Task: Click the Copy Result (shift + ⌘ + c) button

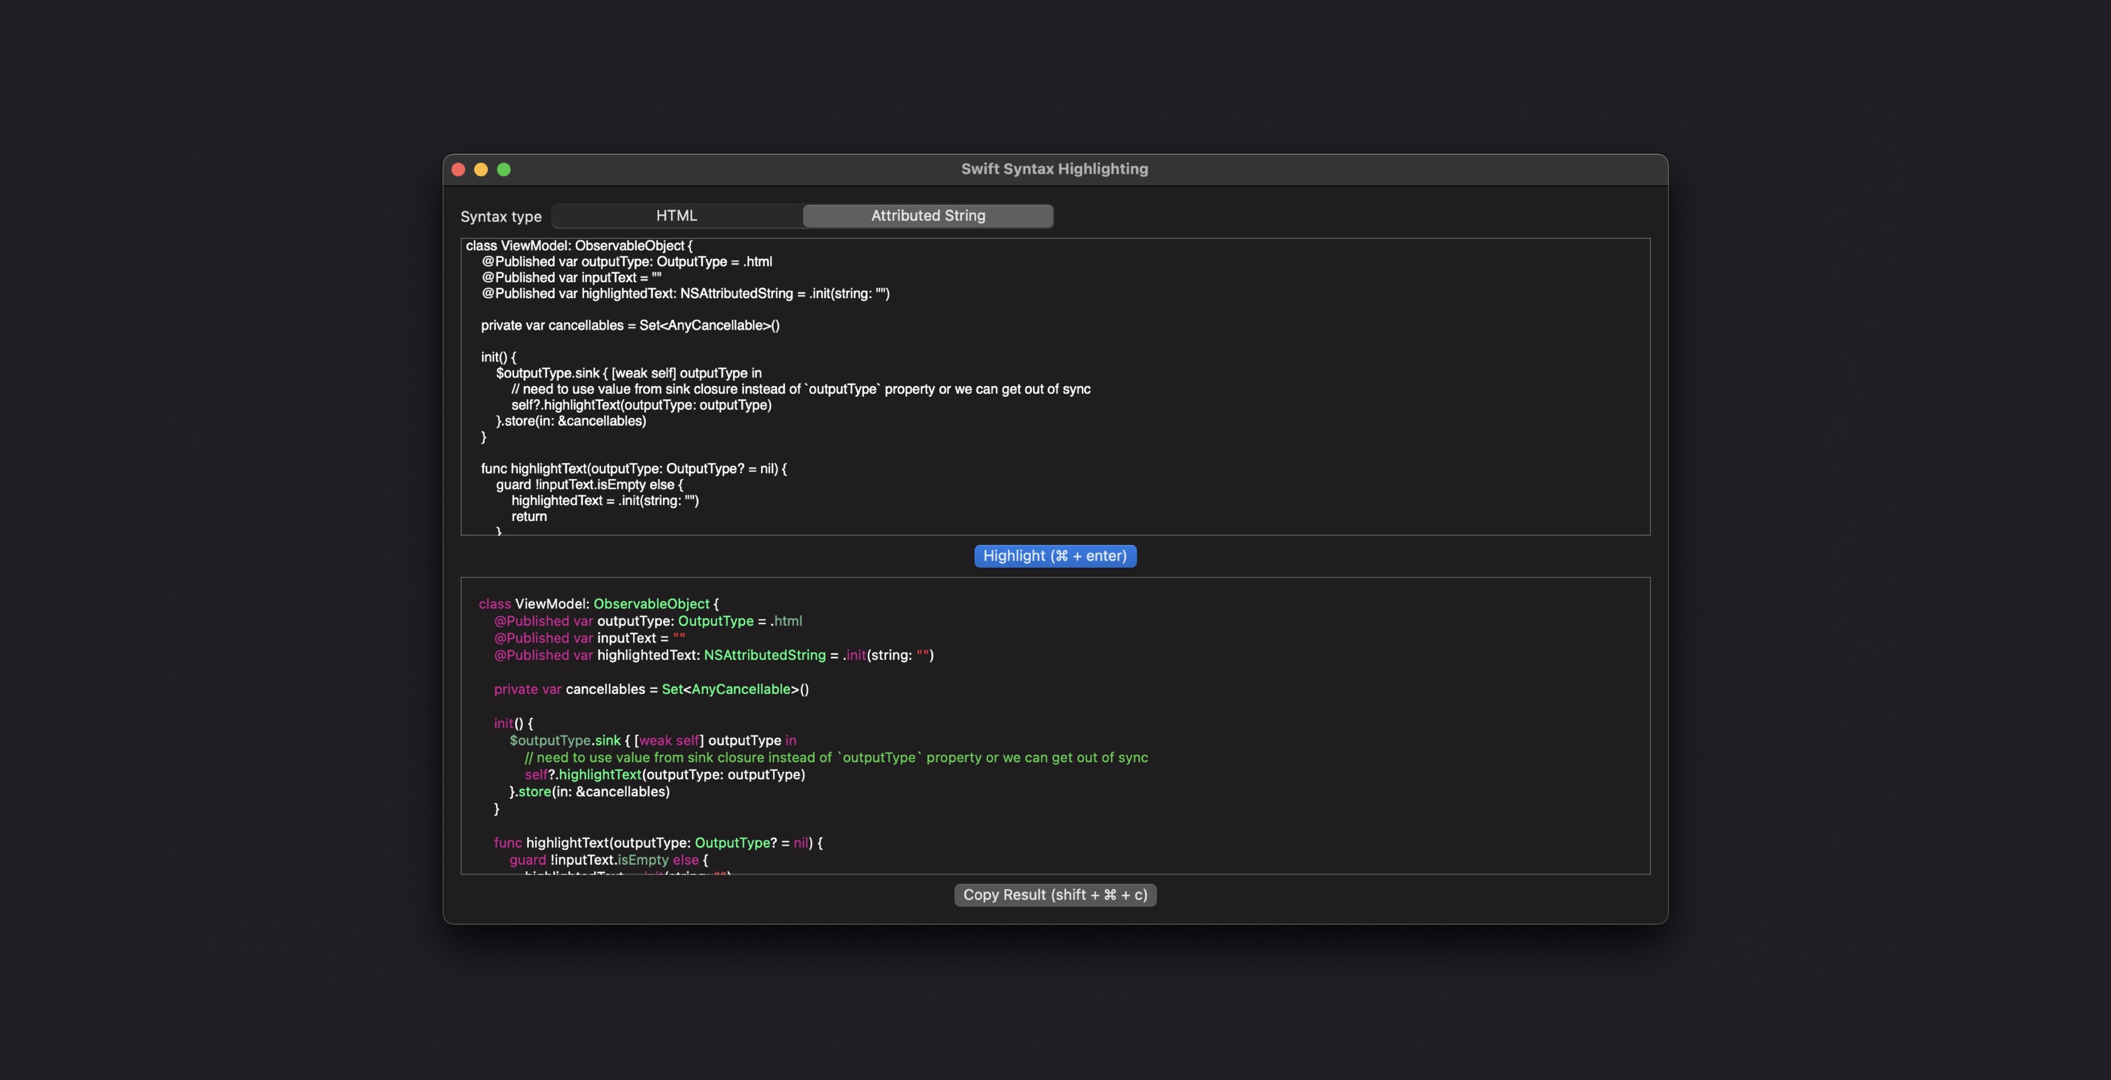Action: coord(1055,895)
